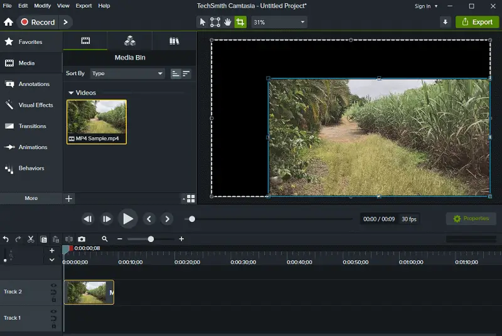This screenshot has width=502, height=336.
Task: Play the video preview
Action: click(128, 219)
